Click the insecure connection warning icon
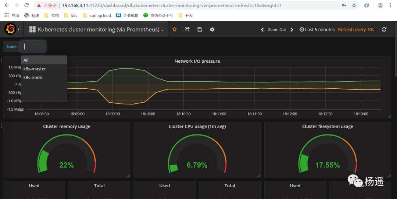This screenshot has width=397, height=199. pos(39,5)
